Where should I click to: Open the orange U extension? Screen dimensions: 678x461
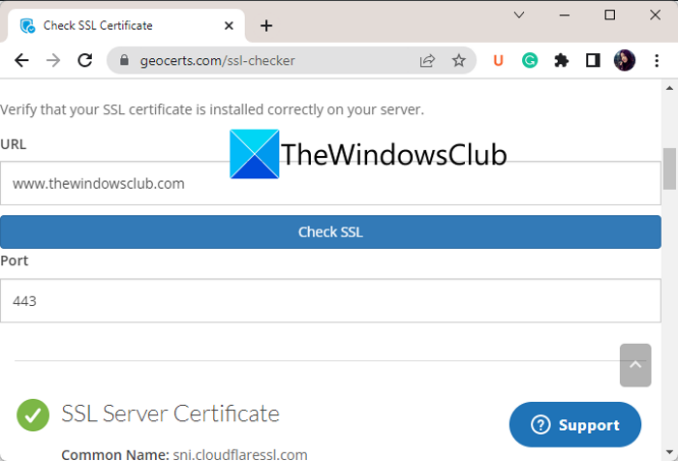(498, 61)
